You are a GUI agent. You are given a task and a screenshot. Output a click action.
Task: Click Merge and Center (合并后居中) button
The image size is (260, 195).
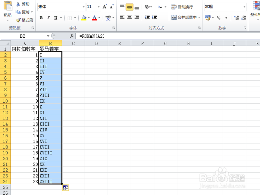(184, 18)
